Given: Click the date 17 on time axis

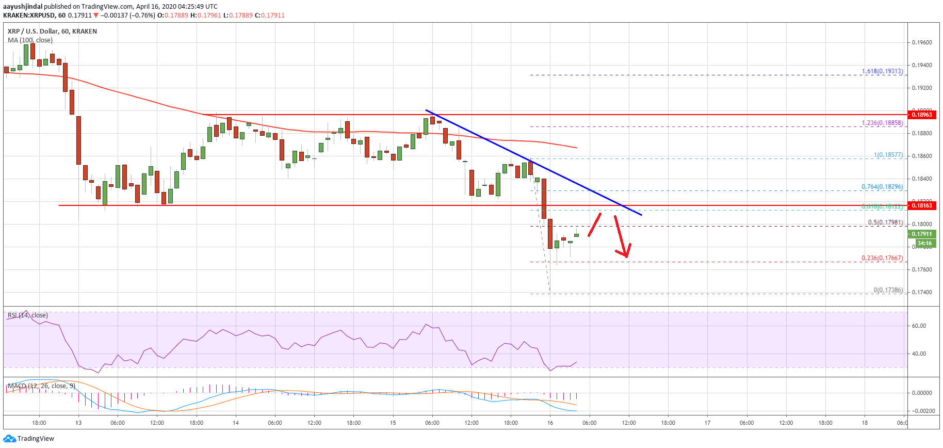Looking at the screenshot, I should [707, 423].
